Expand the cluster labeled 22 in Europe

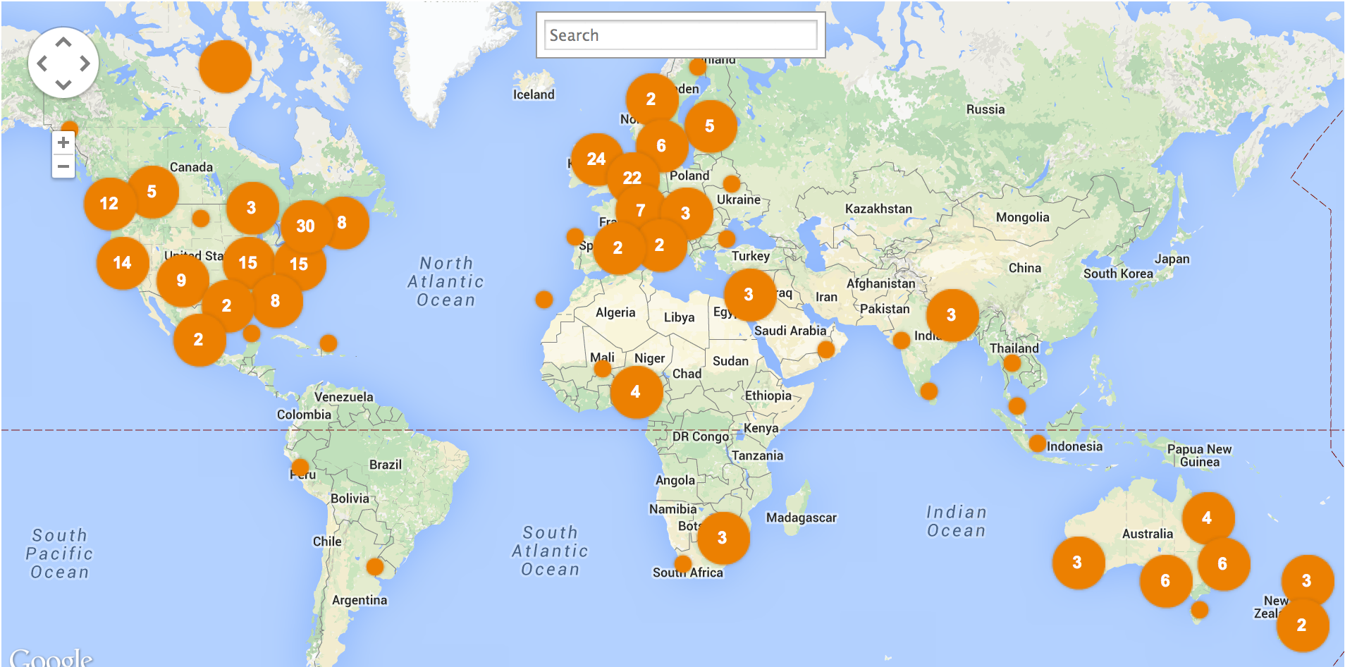[632, 178]
